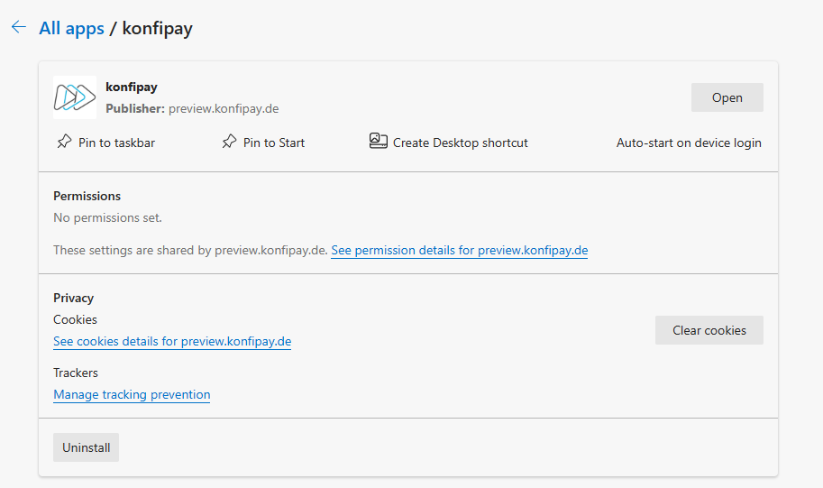823x488 pixels.
Task: Click the Privacy section heading
Action: [73, 298]
